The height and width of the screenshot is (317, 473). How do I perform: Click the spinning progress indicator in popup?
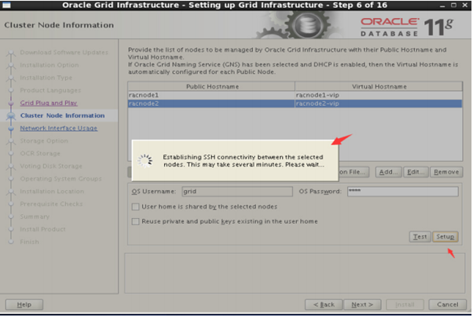coord(145,161)
